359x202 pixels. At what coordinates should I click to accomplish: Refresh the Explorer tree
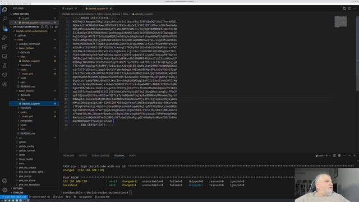point(52,27)
